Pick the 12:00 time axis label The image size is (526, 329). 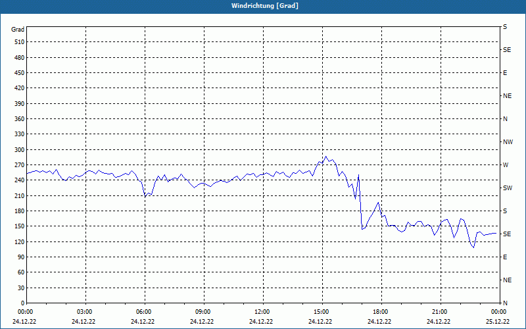[x=262, y=311]
